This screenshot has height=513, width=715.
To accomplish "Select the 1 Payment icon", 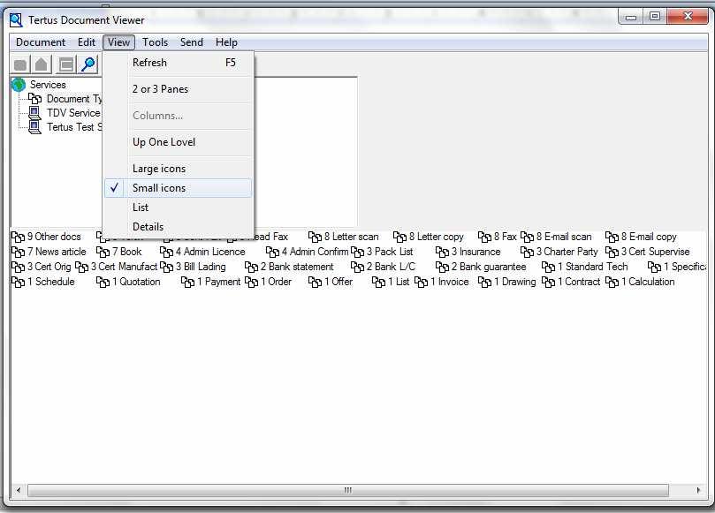I will click(x=188, y=282).
